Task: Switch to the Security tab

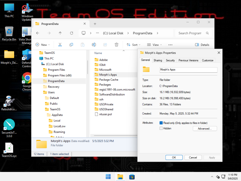Action: pos(170,60)
